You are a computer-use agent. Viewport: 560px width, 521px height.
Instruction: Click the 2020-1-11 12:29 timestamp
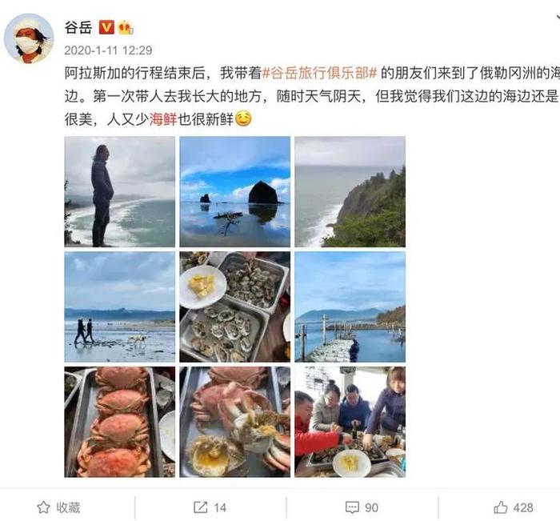click(108, 50)
